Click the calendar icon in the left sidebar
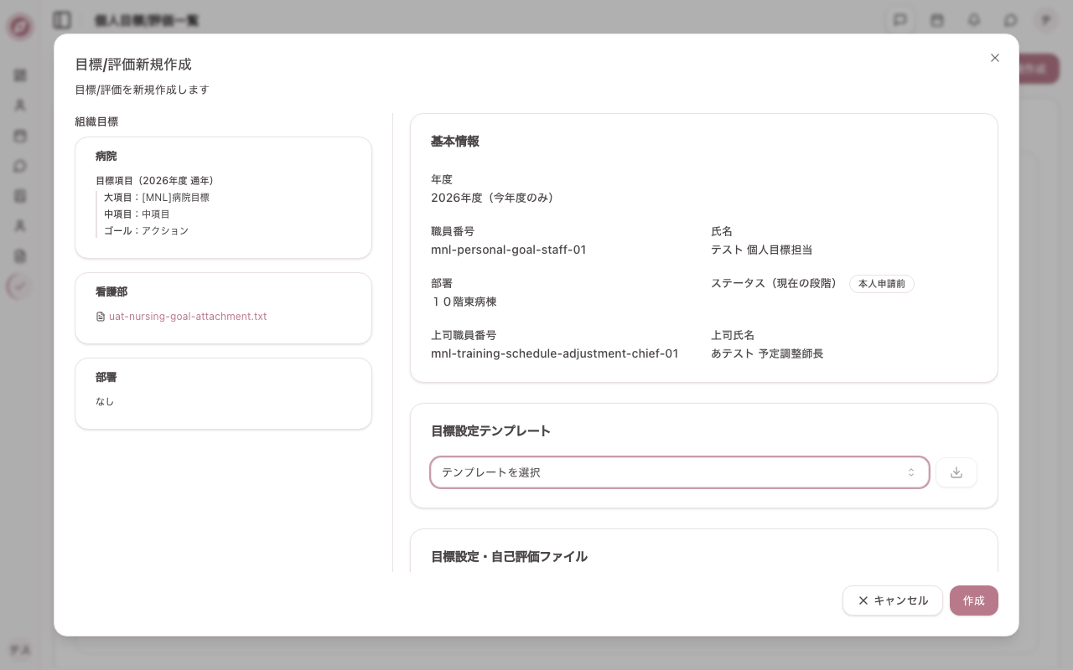The height and width of the screenshot is (670, 1073). point(20,136)
